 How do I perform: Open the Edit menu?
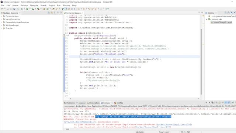(x=8, y=6)
